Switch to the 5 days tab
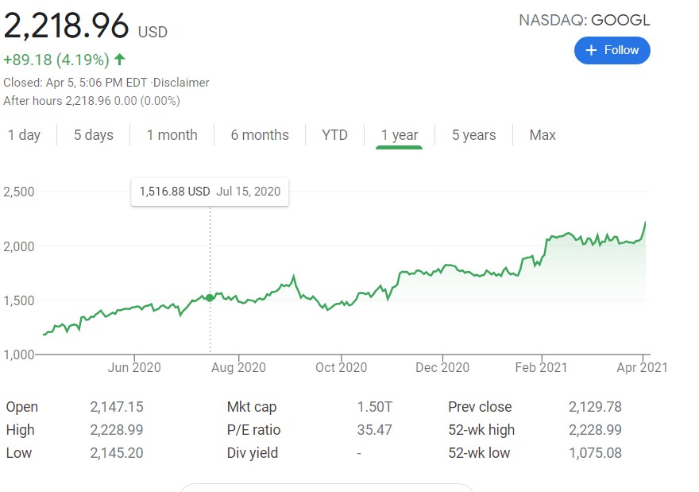 94,135
